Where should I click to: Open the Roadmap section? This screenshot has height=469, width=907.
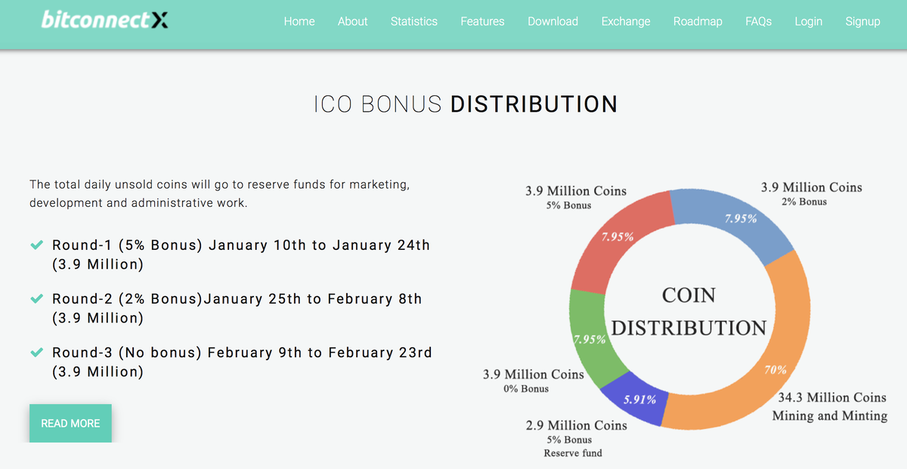coord(698,21)
